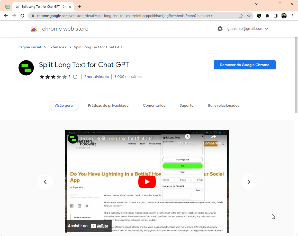Show next slide with right carousel arrow
298x236 pixels.
click(249, 182)
